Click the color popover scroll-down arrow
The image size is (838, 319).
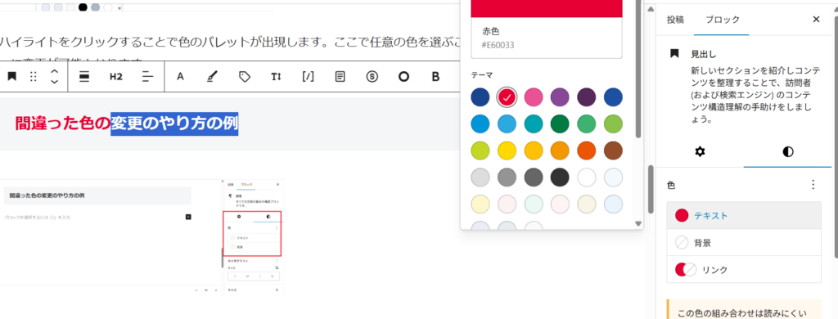point(638,223)
